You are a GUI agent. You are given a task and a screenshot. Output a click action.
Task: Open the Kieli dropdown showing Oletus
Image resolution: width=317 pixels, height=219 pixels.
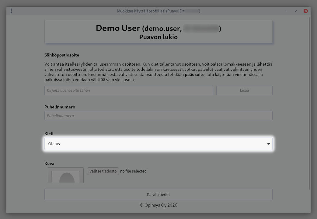(x=158, y=144)
